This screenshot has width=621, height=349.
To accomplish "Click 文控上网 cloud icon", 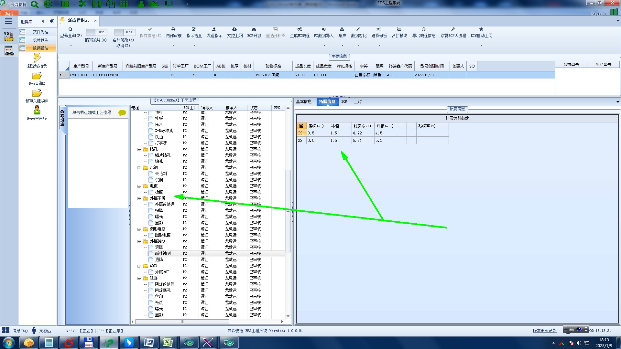I will (x=234, y=29).
